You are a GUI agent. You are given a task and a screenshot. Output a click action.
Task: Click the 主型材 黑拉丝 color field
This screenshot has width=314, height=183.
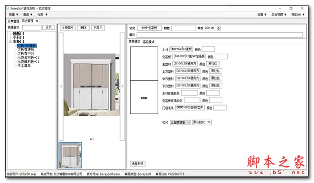pos(213,64)
